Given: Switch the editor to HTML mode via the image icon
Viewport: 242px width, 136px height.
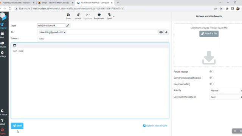Looking at the screenshot, I should pos(14,45).
